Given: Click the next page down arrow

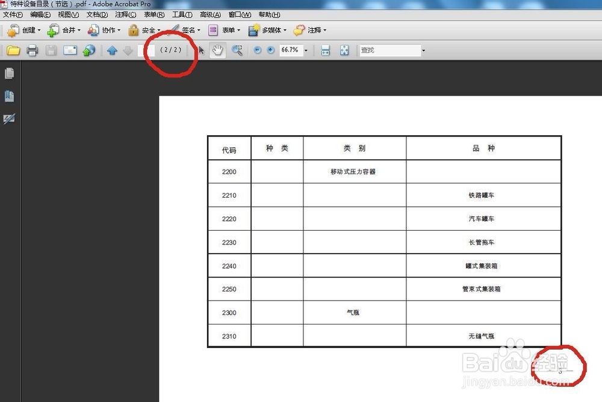Looking at the screenshot, I should (x=128, y=50).
